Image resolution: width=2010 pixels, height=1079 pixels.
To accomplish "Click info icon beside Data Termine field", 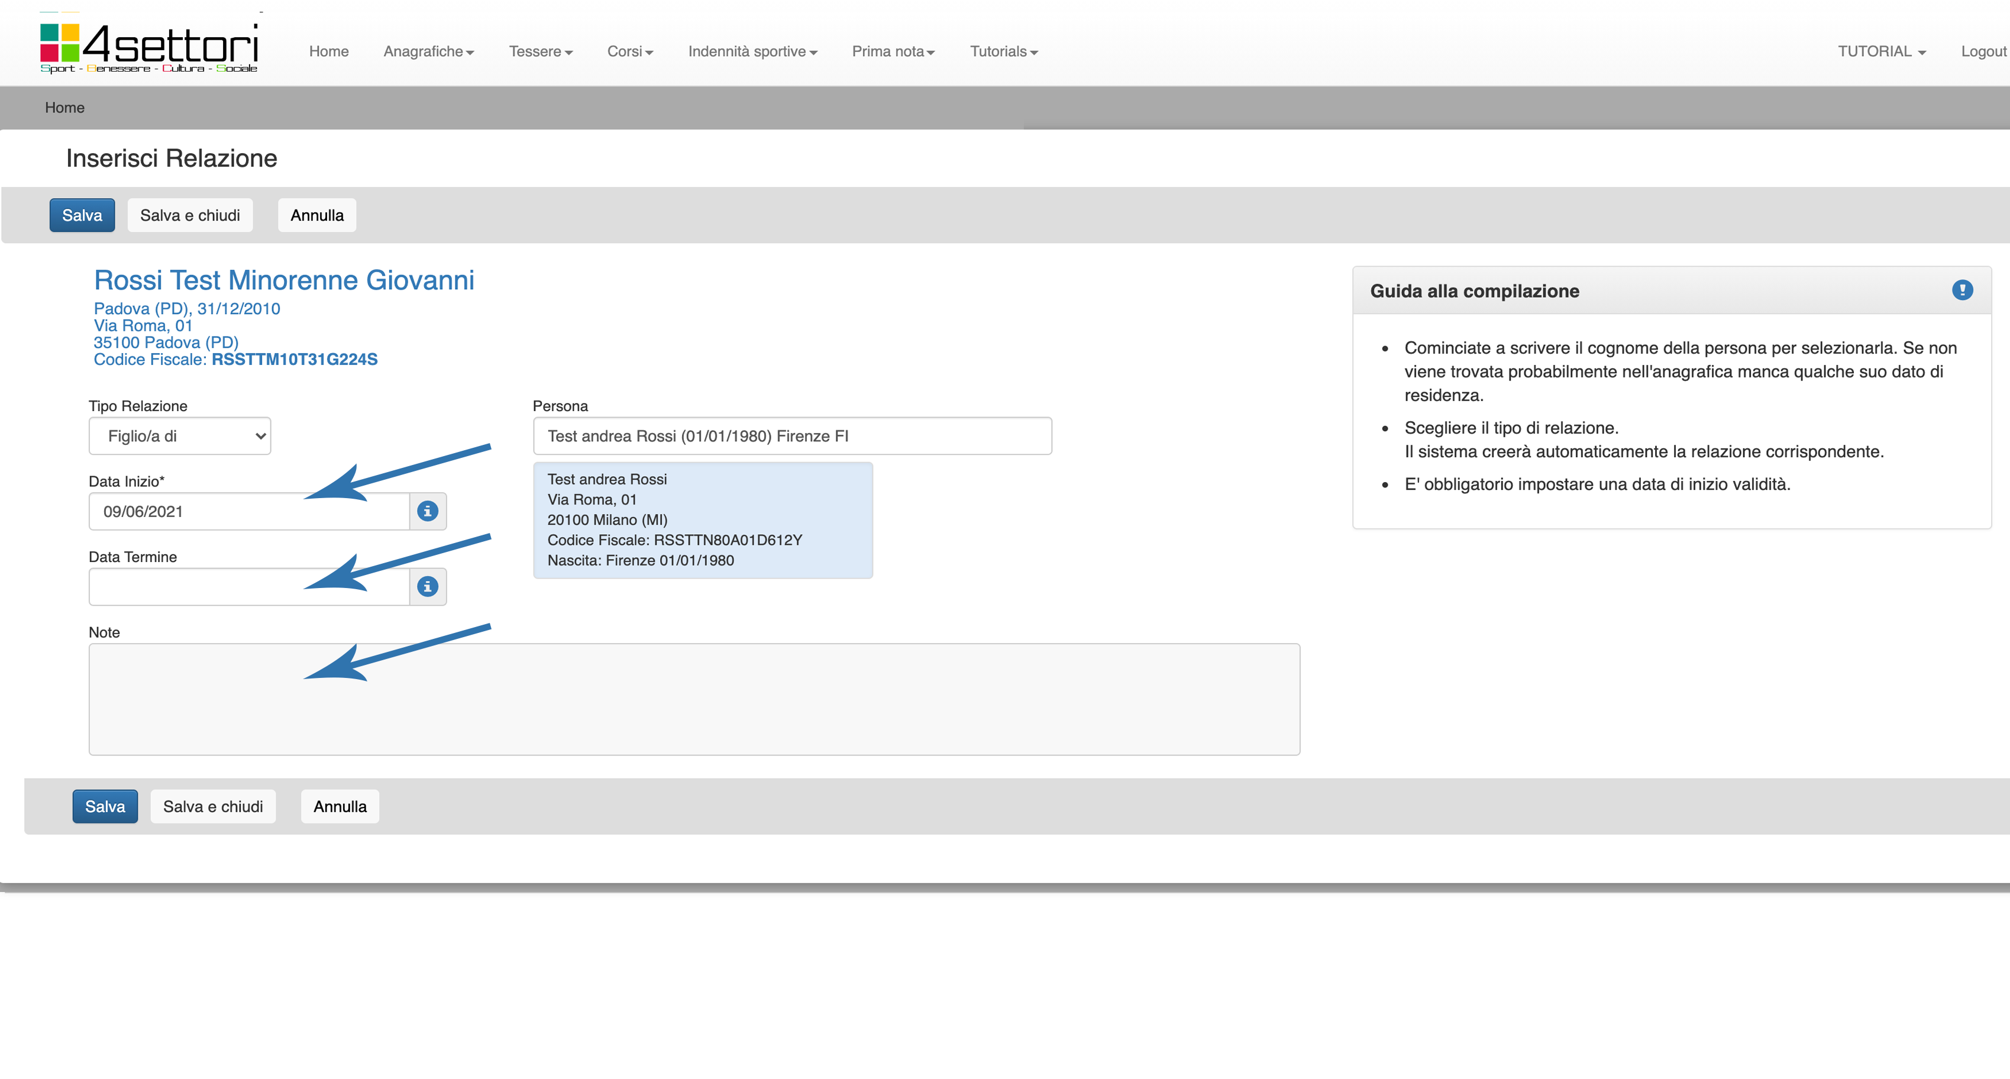I will (x=428, y=587).
